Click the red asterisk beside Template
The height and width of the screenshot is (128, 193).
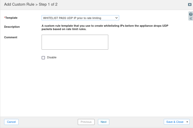5,17
